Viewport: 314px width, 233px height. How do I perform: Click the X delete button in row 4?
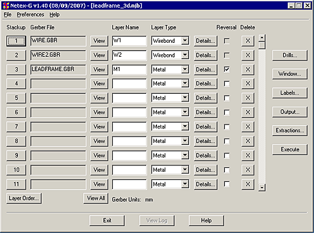tap(248, 84)
